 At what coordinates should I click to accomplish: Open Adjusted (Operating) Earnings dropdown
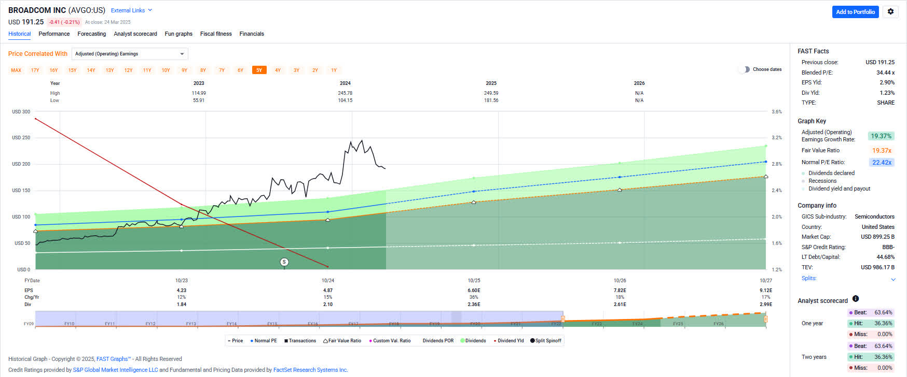click(x=130, y=54)
